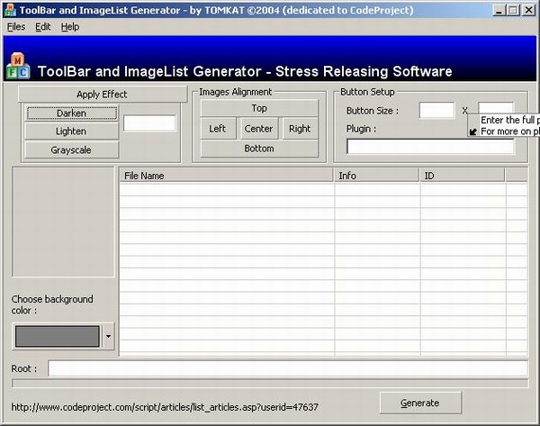
Task: Click the MFC blocks logo in banner
Action: [x=18, y=66]
